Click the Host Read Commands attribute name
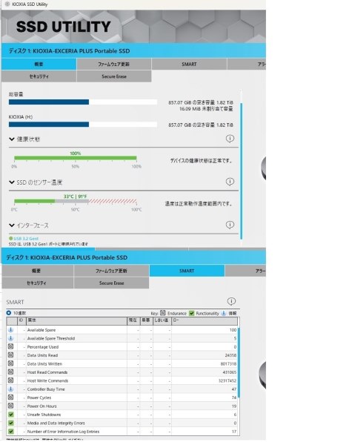 [x=47, y=372]
